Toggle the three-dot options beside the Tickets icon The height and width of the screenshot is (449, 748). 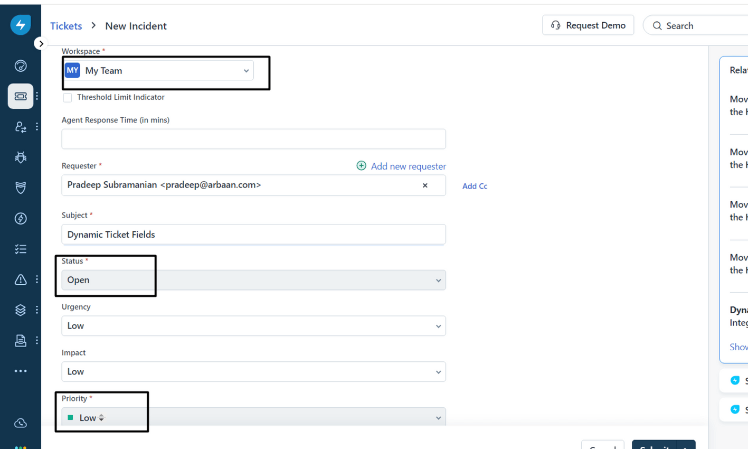point(36,96)
